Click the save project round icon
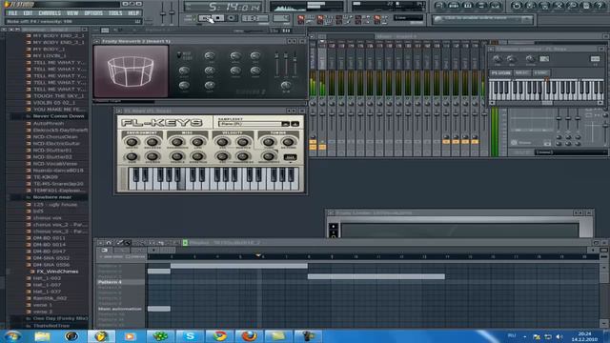Image resolution: width=610 pixels, height=343 pixels. (530, 6)
